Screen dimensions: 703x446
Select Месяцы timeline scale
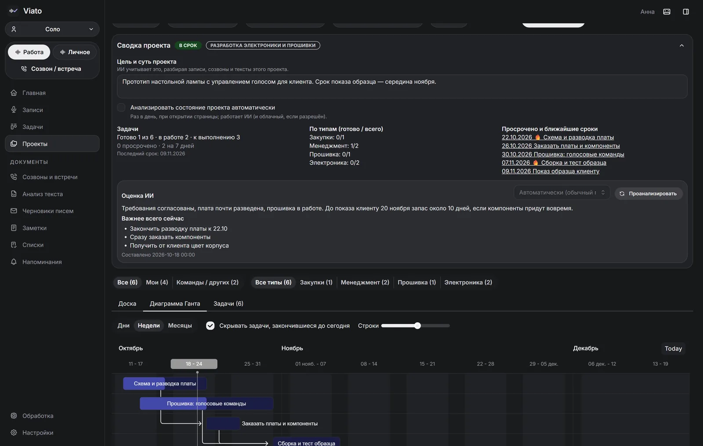[x=180, y=326]
